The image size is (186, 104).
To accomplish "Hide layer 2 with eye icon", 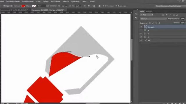I will [x=141, y=37].
